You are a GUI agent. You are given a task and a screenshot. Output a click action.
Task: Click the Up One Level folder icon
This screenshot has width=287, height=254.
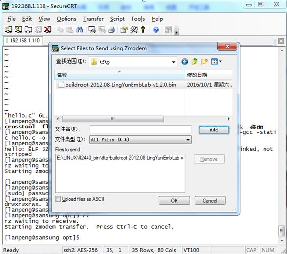click(195, 62)
